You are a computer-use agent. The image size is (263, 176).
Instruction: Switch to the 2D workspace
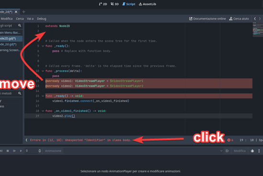(x=103, y=4)
